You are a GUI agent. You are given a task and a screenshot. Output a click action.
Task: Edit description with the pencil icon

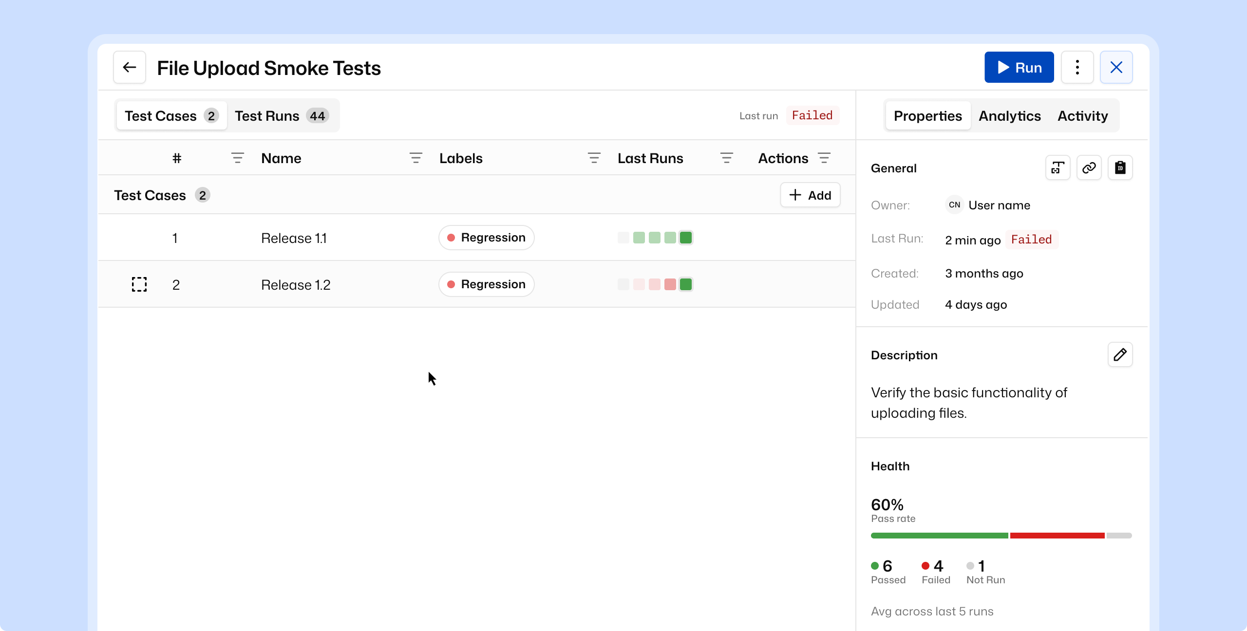click(x=1120, y=354)
